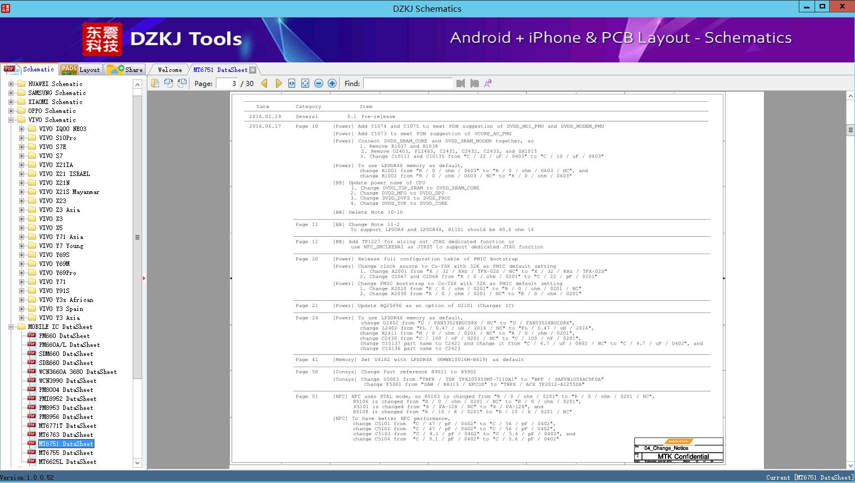Open the WCN3660A 3680 DataSheet entry
855x483 pixels.
pos(78,372)
